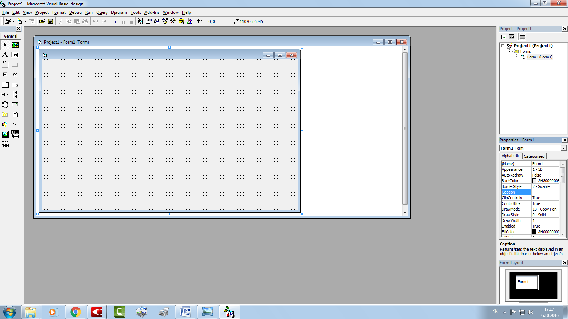
Task: Click the Add Standard EXE Project icon
Action: pos(8,22)
